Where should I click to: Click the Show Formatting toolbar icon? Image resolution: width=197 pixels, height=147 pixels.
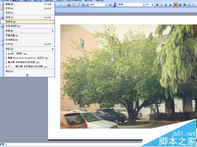(x=83, y=5)
